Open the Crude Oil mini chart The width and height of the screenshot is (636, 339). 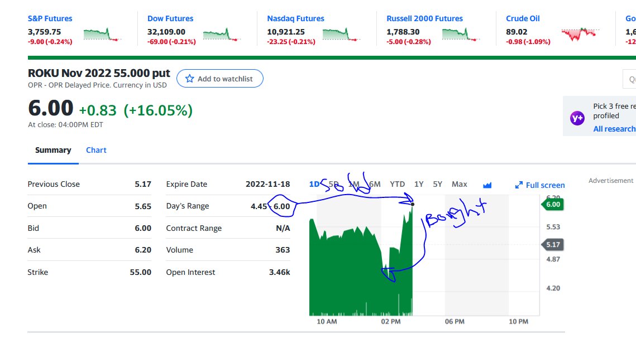[580, 35]
